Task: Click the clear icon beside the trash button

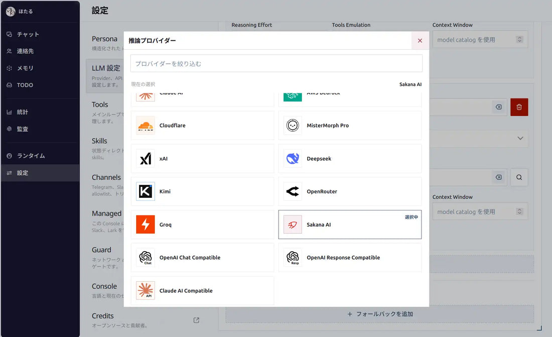Action: tap(498, 107)
